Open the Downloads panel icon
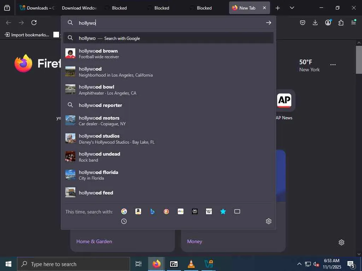Screen dimensions: 362x271 click(315, 23)
